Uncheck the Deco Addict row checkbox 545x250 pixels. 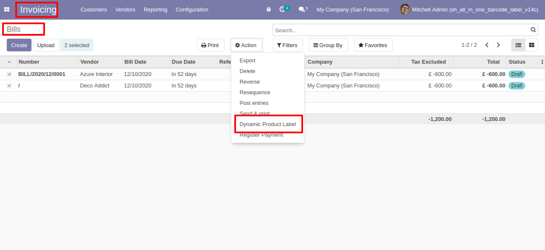click(9, 86)
